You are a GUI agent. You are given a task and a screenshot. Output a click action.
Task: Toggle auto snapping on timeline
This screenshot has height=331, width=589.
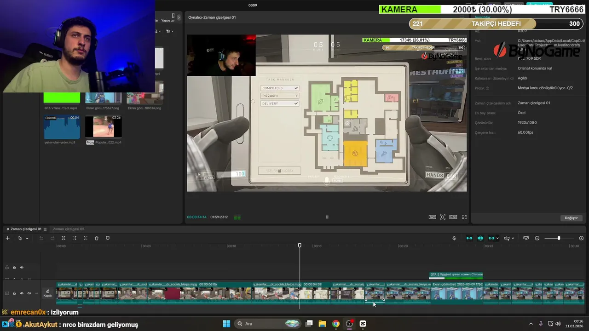tap(480, 238)
